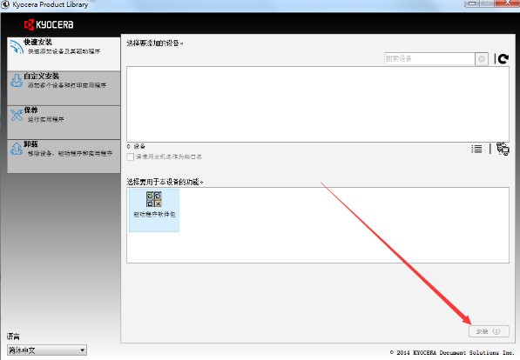The image size is (520, 360).
Task: Click the 安装 install button
Action: pyautogui.click(x=489, y=331)
